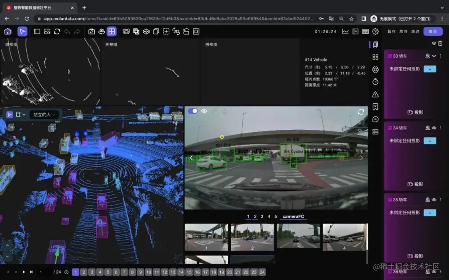Viewport: 449px width, 280px height.
Task: Open the warning triangle sidebar icon
Action: [375, 94]
